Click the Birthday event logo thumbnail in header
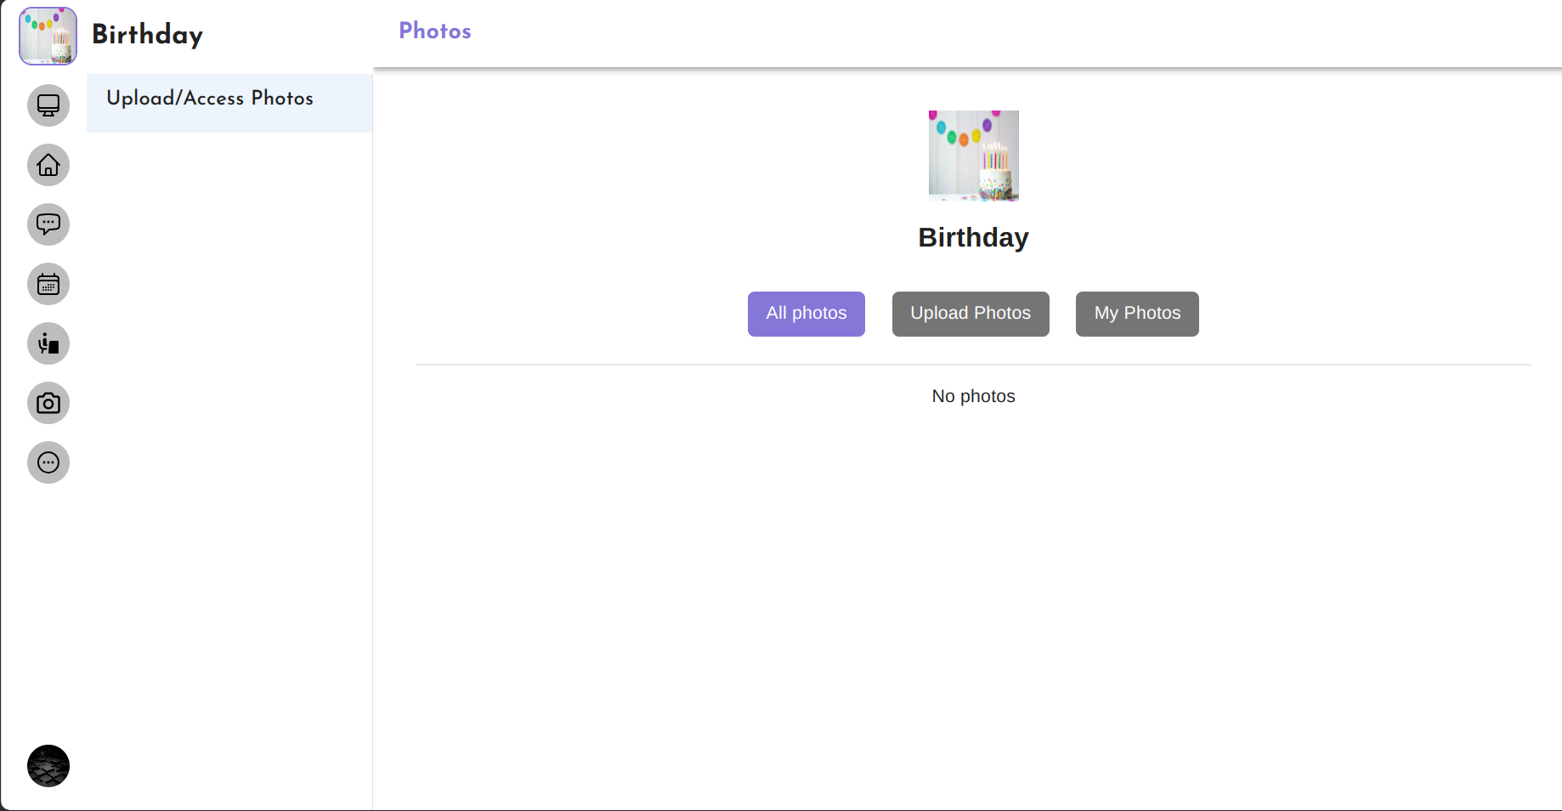The height and width of the screenshot is (811, 1562). pos(48,36)
